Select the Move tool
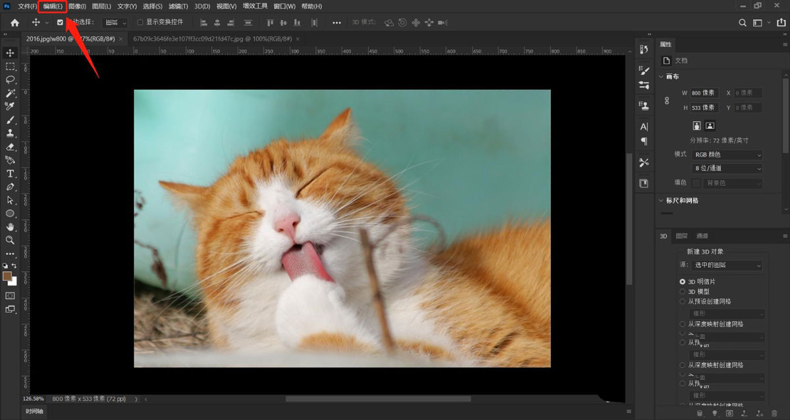This screenshot has width=790, height=420. (10, 52)
